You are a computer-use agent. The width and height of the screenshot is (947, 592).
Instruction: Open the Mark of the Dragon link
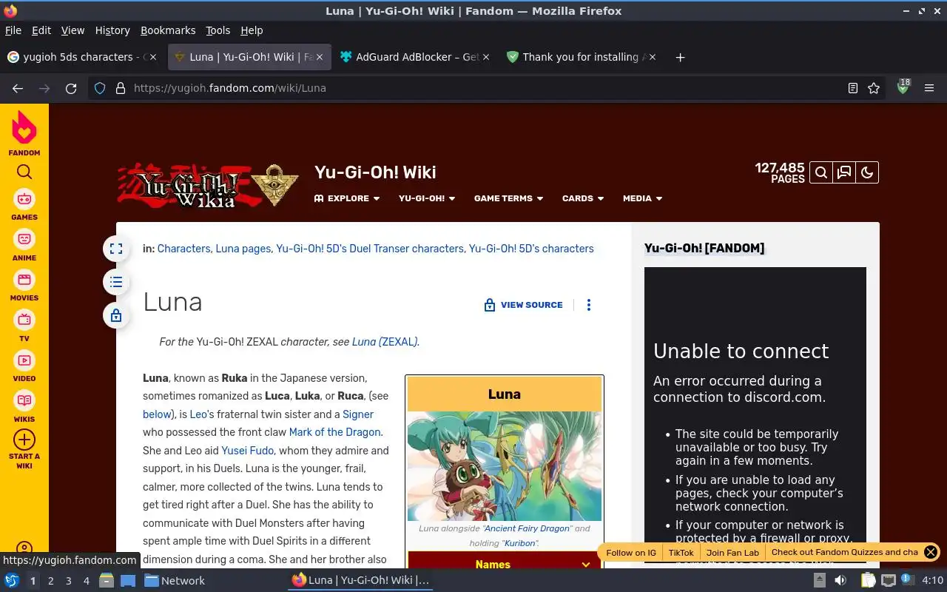(334, 432)
